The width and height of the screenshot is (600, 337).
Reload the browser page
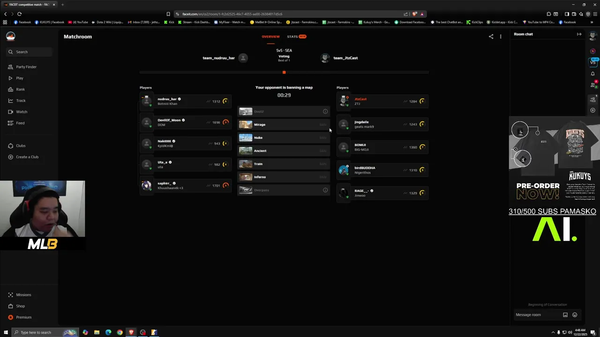pos(19,14)
